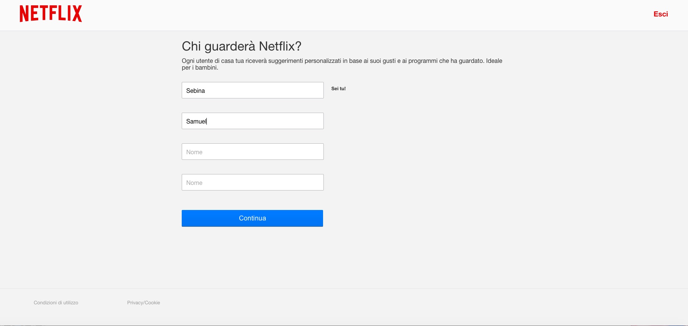Select the third profile Nome field
Viewport: 688px width, 326px height.
[x=252, y=152]
